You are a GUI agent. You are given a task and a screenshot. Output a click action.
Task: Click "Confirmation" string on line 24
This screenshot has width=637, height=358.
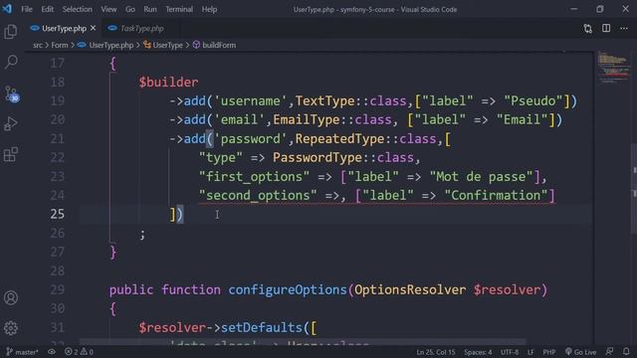tap(496, 195)
